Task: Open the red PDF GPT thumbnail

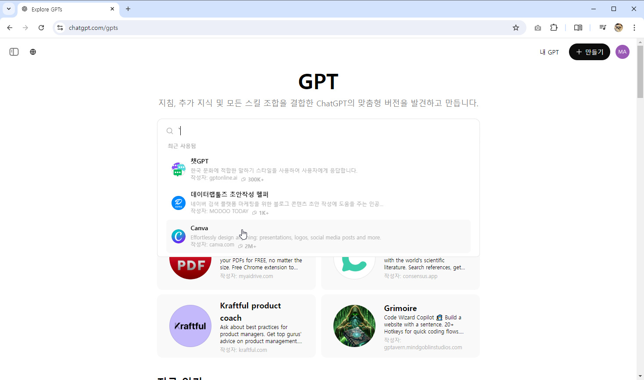Action: (x=190, y=268)
